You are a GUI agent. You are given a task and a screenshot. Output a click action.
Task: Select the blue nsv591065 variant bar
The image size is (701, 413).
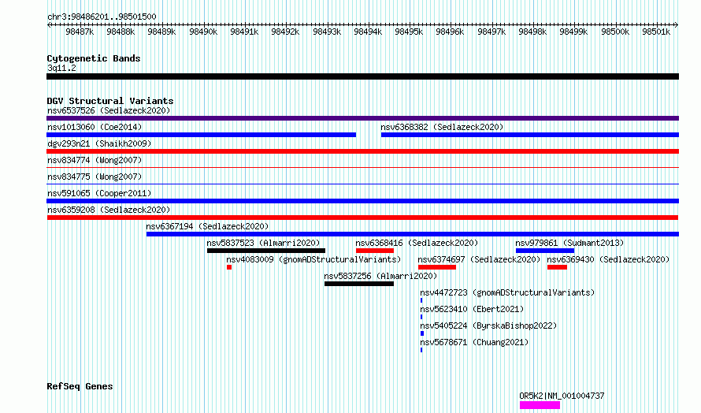(362, 201)
